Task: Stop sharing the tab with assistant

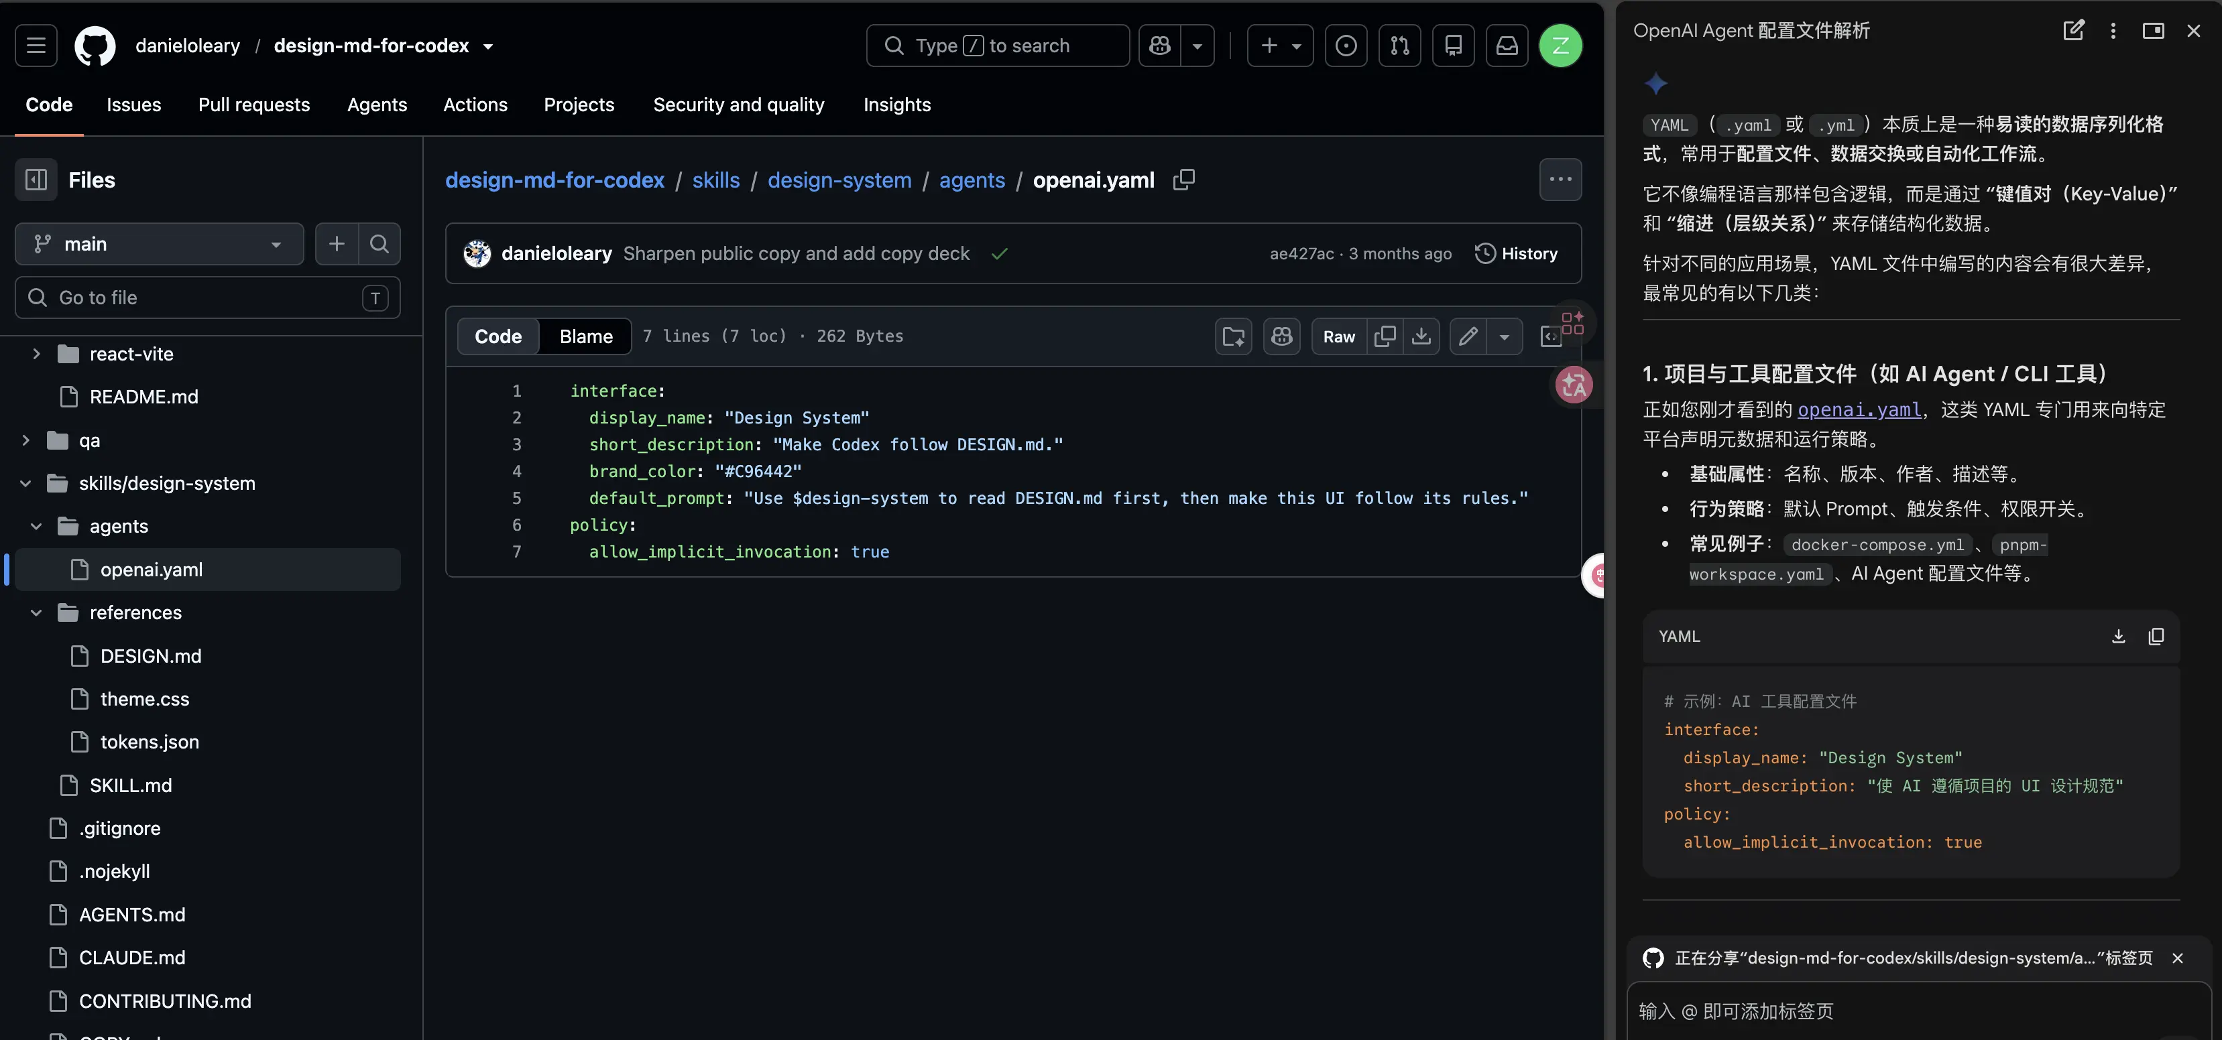Action: [x=2177, y=958]
